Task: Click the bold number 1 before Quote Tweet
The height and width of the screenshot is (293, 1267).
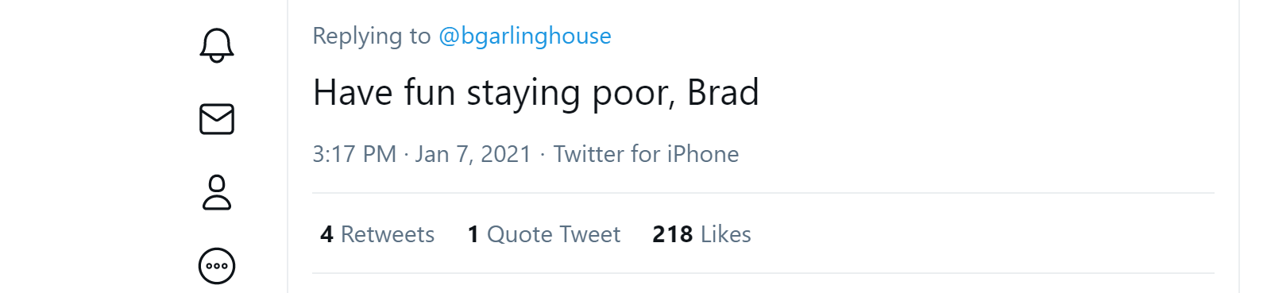Action: pos(473,234)
